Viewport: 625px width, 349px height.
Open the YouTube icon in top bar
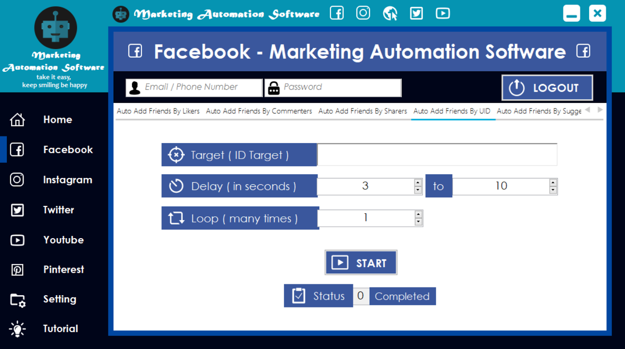[x=443, y=13]
